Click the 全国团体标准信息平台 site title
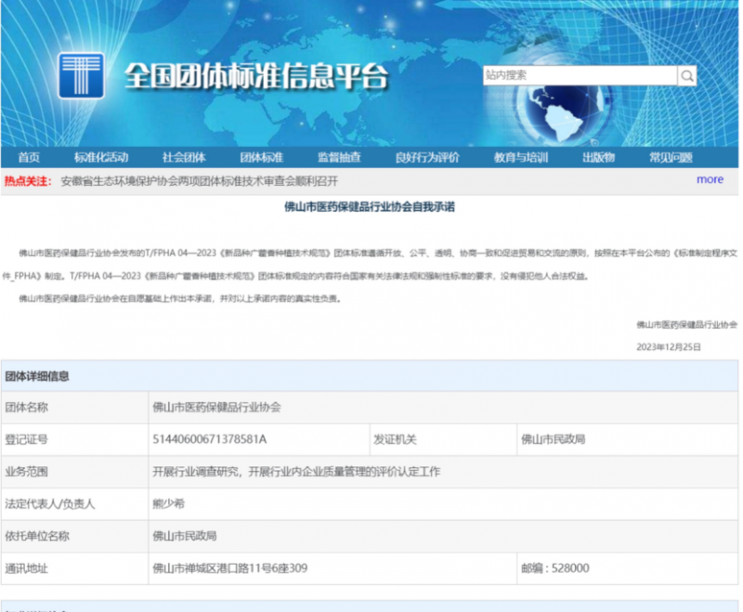 coord(256,76)
